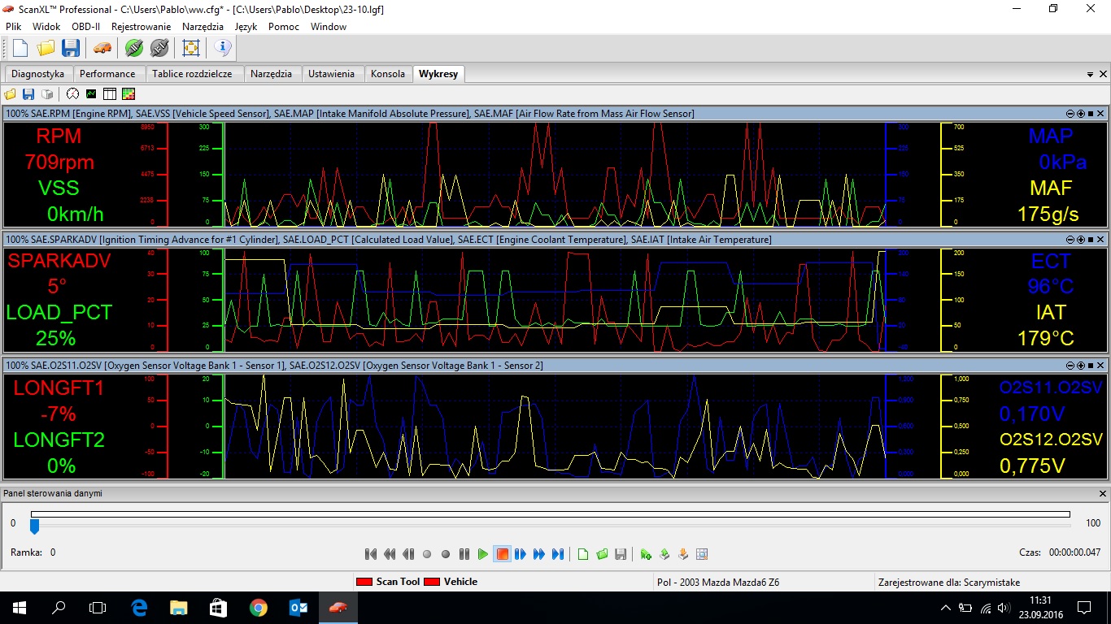Open Chrome from the Windows taskbar
Image resolution: width=1111 pixels, height=624 pixels.
click(x=258, y=608)
